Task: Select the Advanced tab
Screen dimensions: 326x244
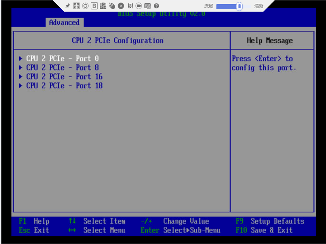Action: (x=64, y=23)
